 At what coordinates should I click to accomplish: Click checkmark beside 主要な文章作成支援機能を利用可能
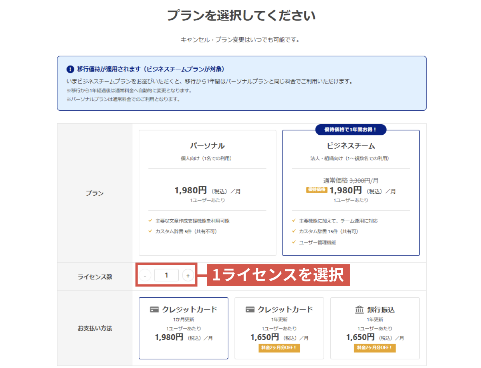150,220
